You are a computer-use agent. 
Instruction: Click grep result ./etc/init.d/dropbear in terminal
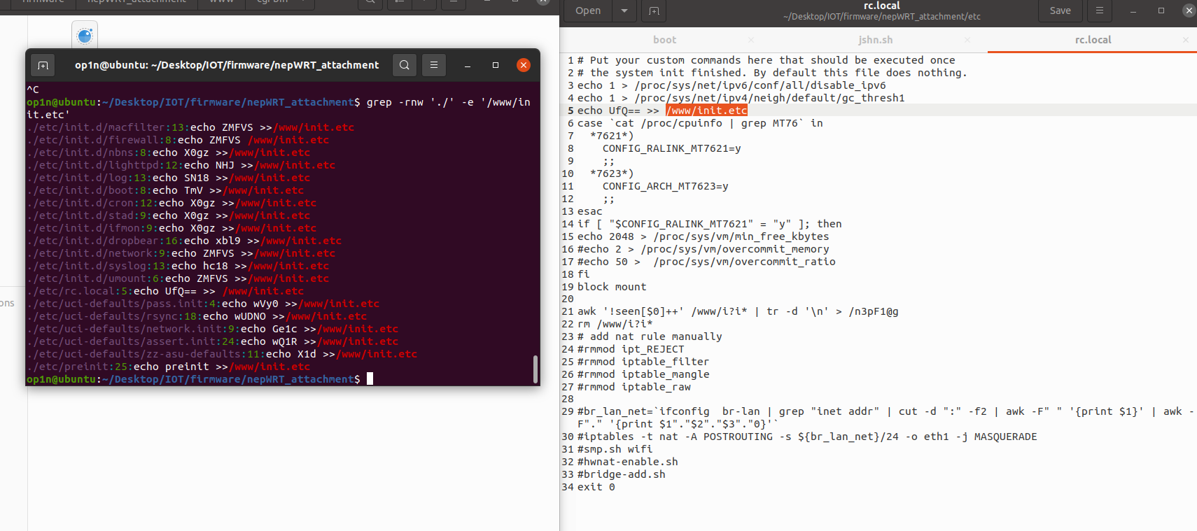point(184,241)
